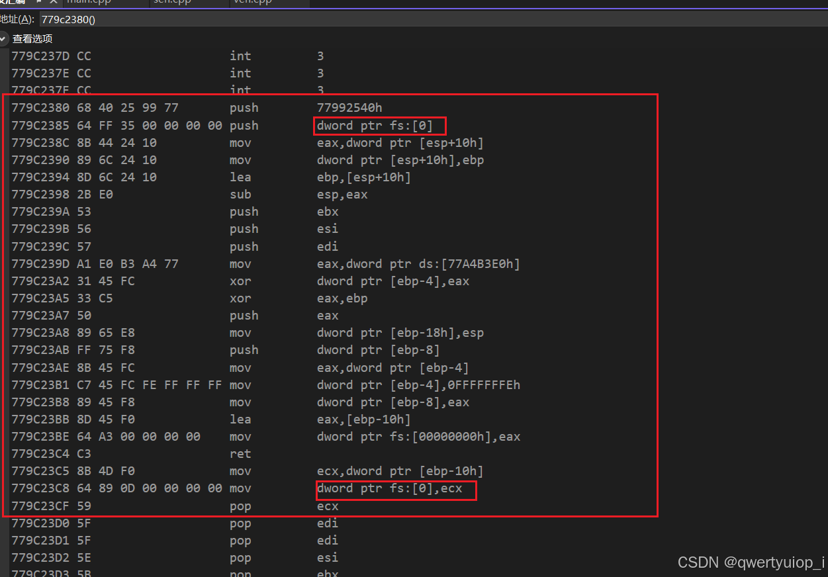Image resolution: width=828 pixels, height=577 pixels.
Task: Select address 779C237D int 3 line
Action: point(167,56)
